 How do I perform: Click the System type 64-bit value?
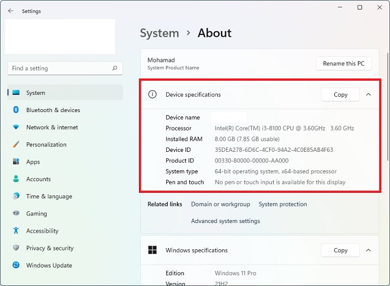click(275, 171)
